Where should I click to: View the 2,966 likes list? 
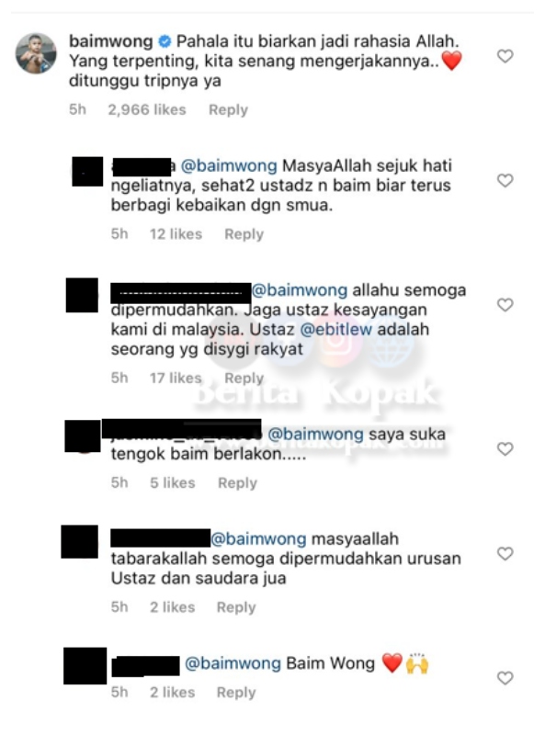tap(147, 109)
